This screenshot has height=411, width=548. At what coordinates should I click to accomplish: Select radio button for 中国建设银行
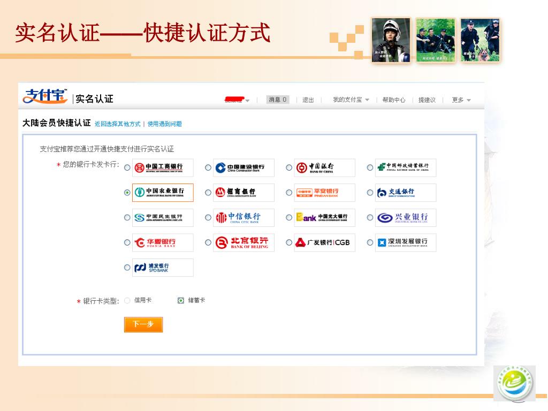coord(208,168)
